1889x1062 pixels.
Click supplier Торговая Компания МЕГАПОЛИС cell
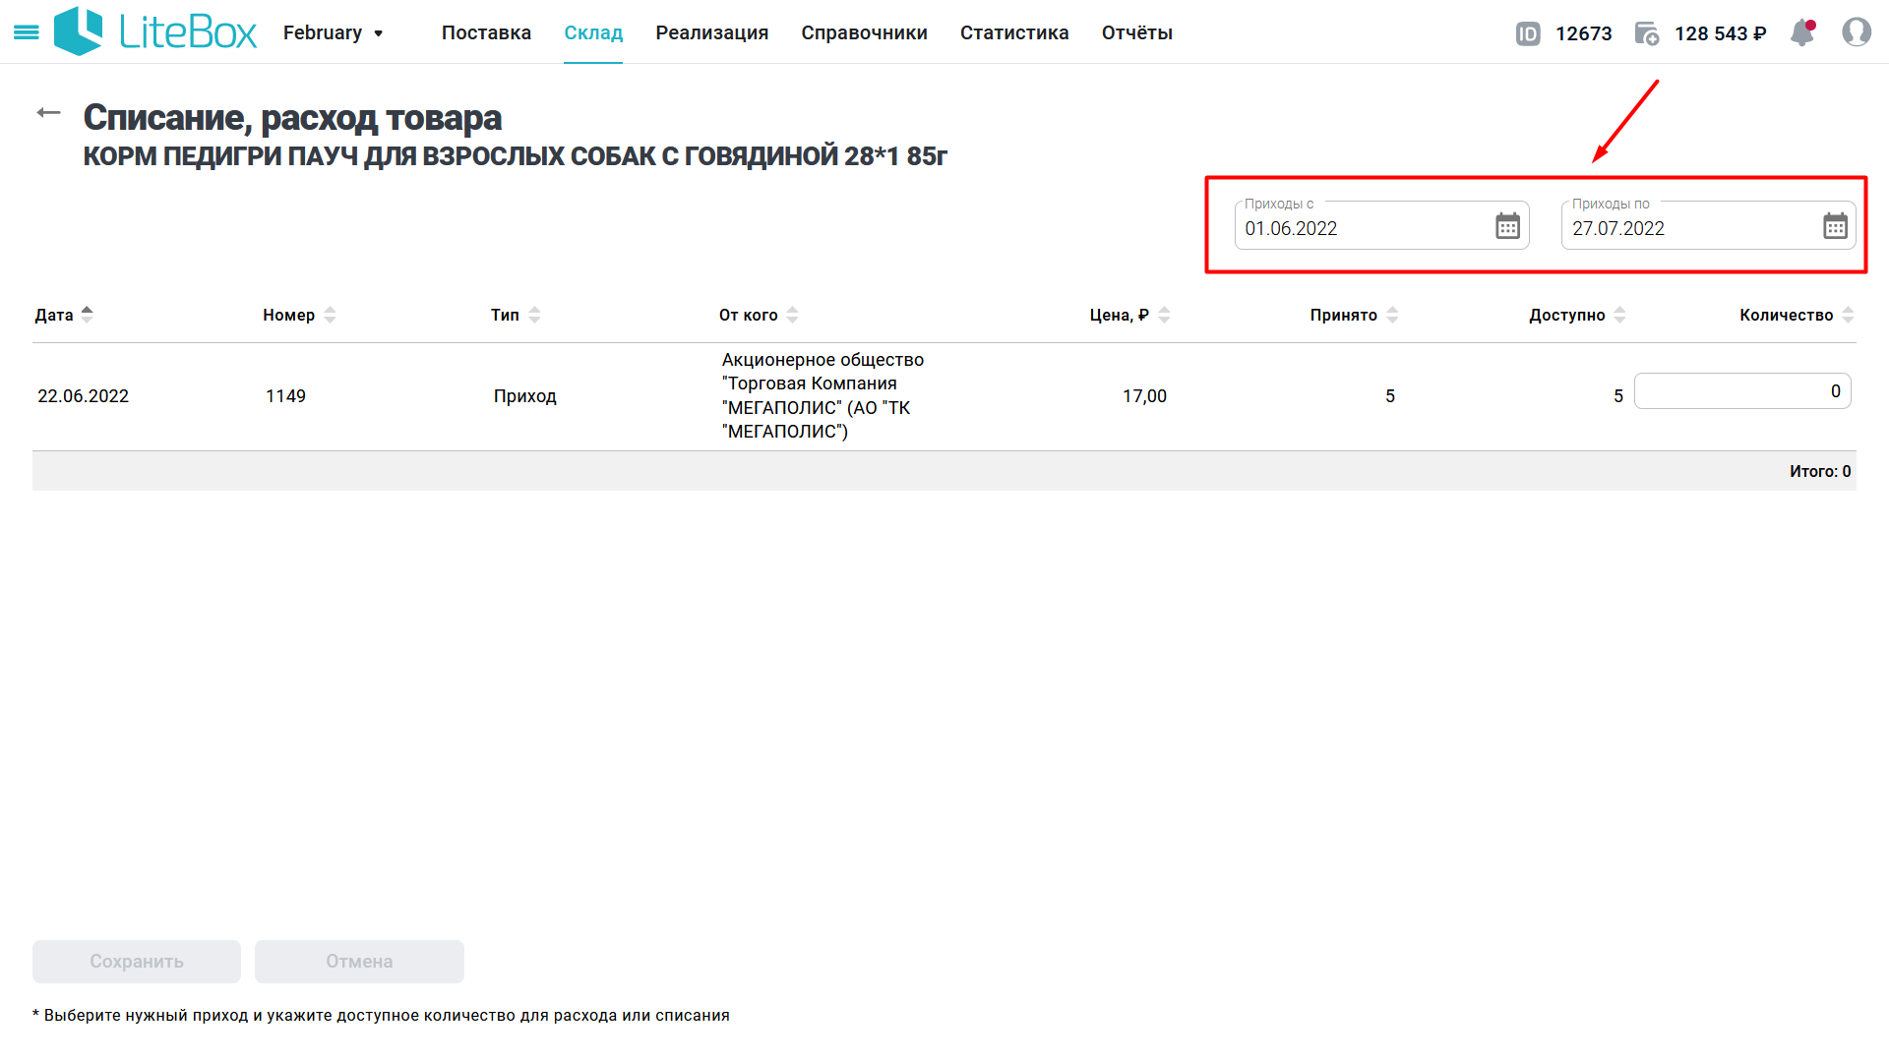point(823,395)
